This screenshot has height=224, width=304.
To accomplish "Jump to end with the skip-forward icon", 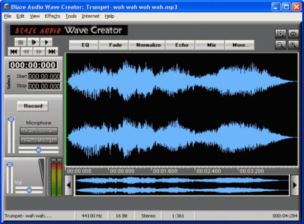I will tap(52, 52).
